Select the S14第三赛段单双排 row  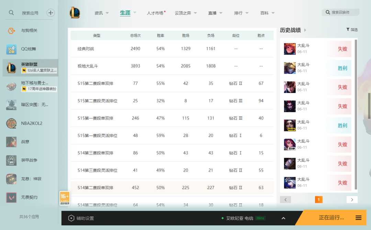(172, 153)
